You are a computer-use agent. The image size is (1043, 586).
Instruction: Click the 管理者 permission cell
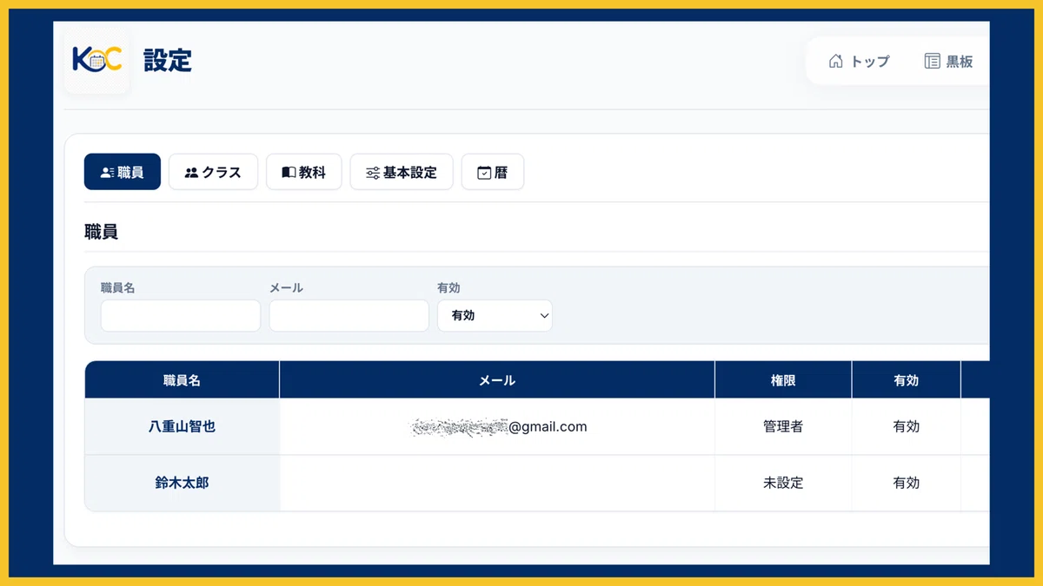[x=783, y=426]
